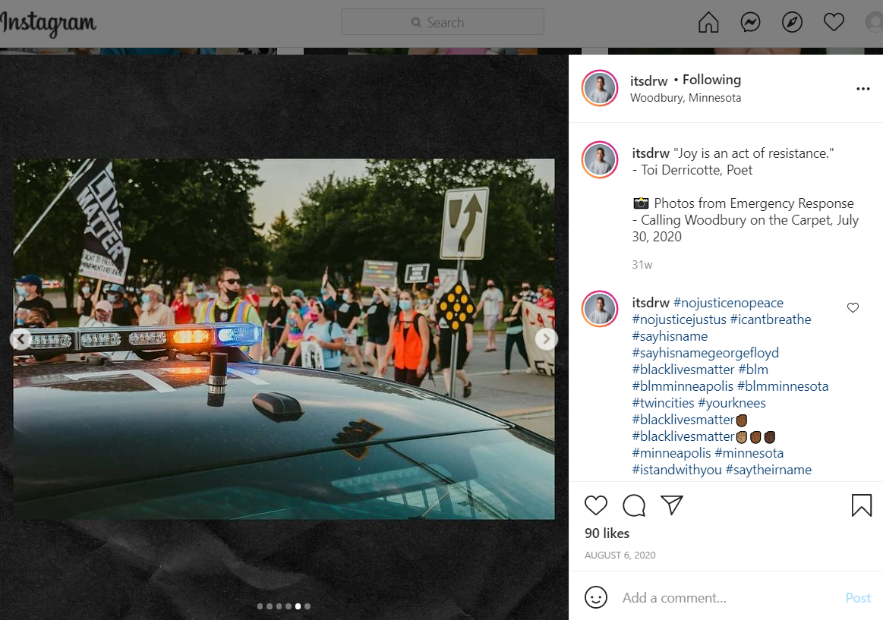Open the #nojusticenopeace hashtag
Screen dimensions: 883x620
728,303
